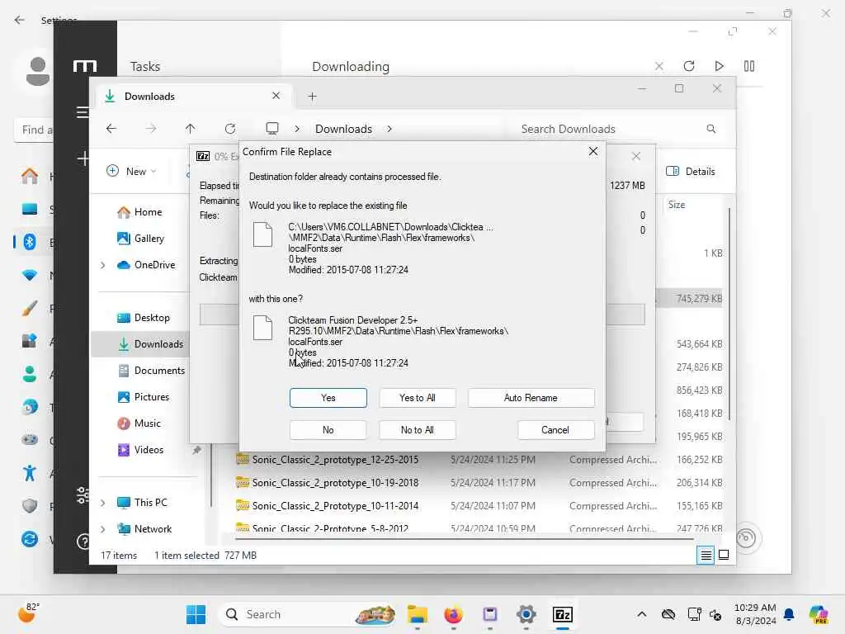Show hidden system tray icons
Image resolution: width=845 pixels, height=634 pixels.
click(x=641, y=614)
